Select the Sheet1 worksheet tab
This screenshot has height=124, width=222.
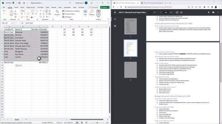17,119
